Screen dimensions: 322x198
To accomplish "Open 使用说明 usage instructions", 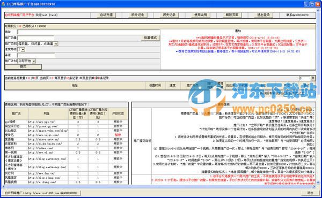I will tap(200, 15).
